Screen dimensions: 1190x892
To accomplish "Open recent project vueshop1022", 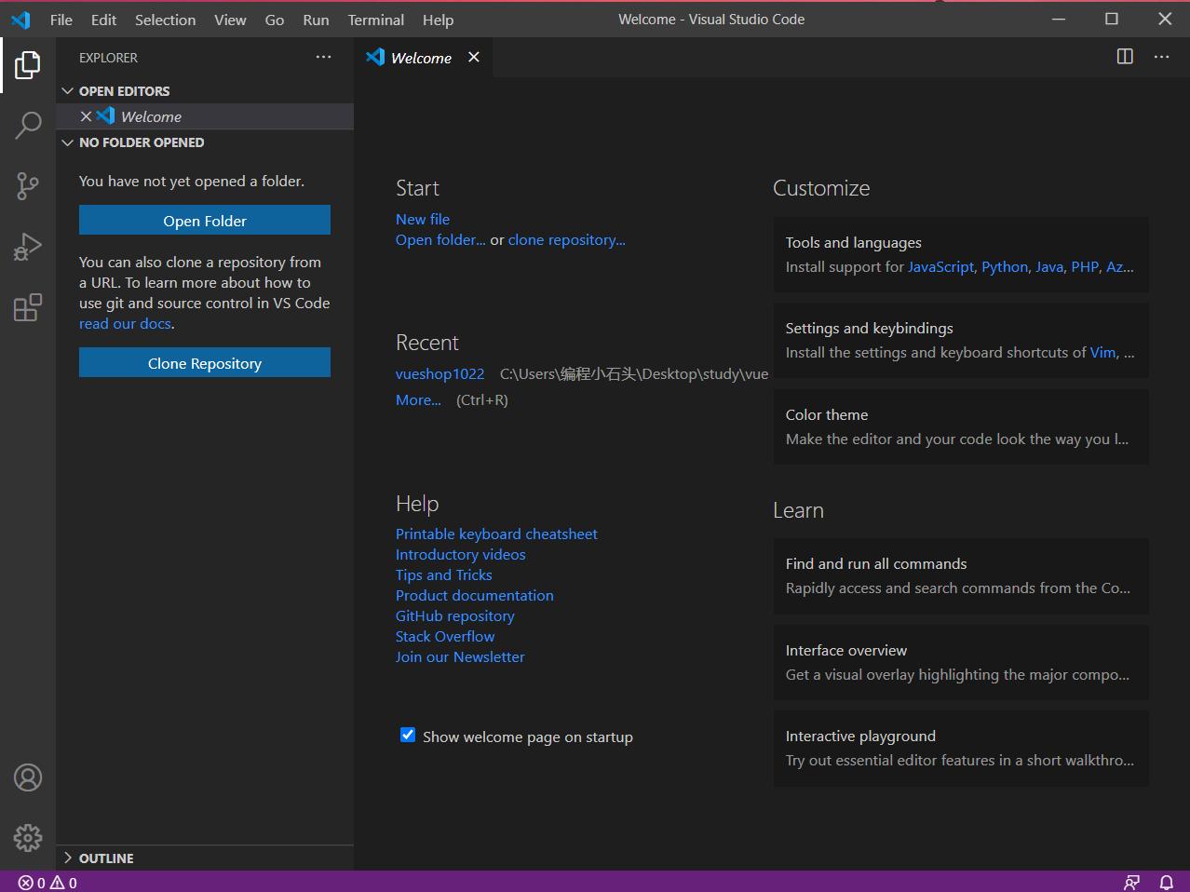I will click(x=440, y=373).
